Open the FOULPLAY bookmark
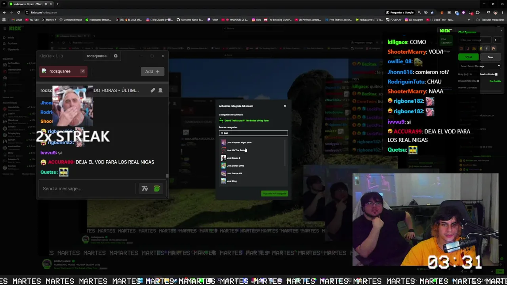 point(394,20)
